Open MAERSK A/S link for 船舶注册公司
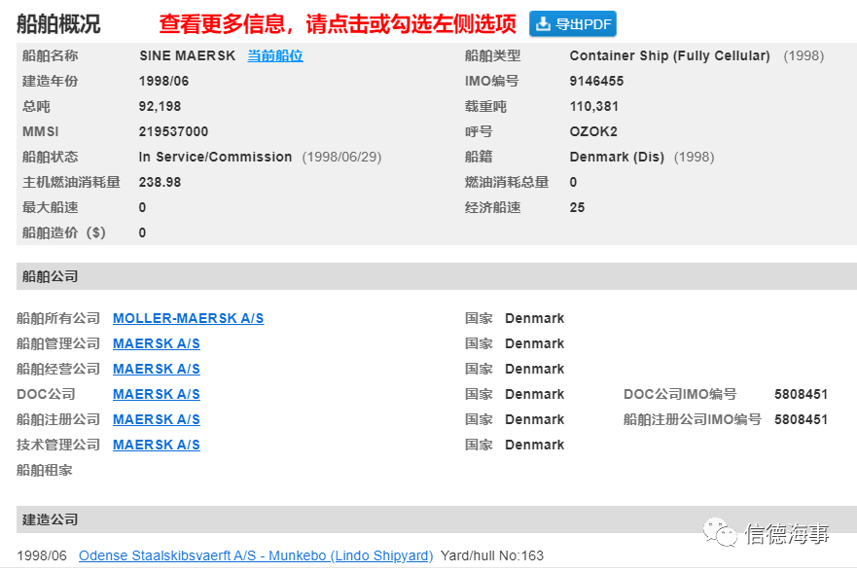Viewport: 857px width, 572px height. point(157,419)
